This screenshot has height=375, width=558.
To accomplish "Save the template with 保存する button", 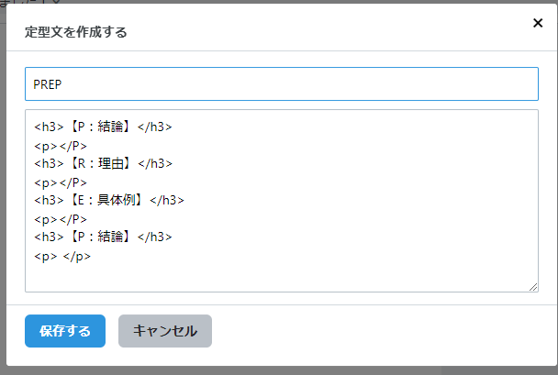I will point(65,331).
